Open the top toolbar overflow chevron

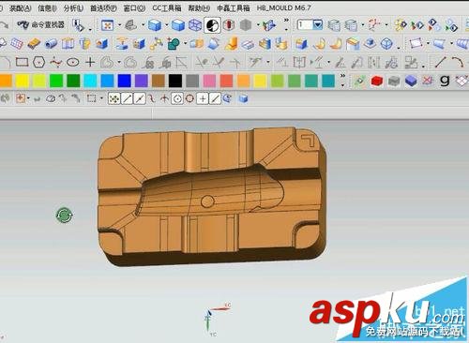pos(286,22)
